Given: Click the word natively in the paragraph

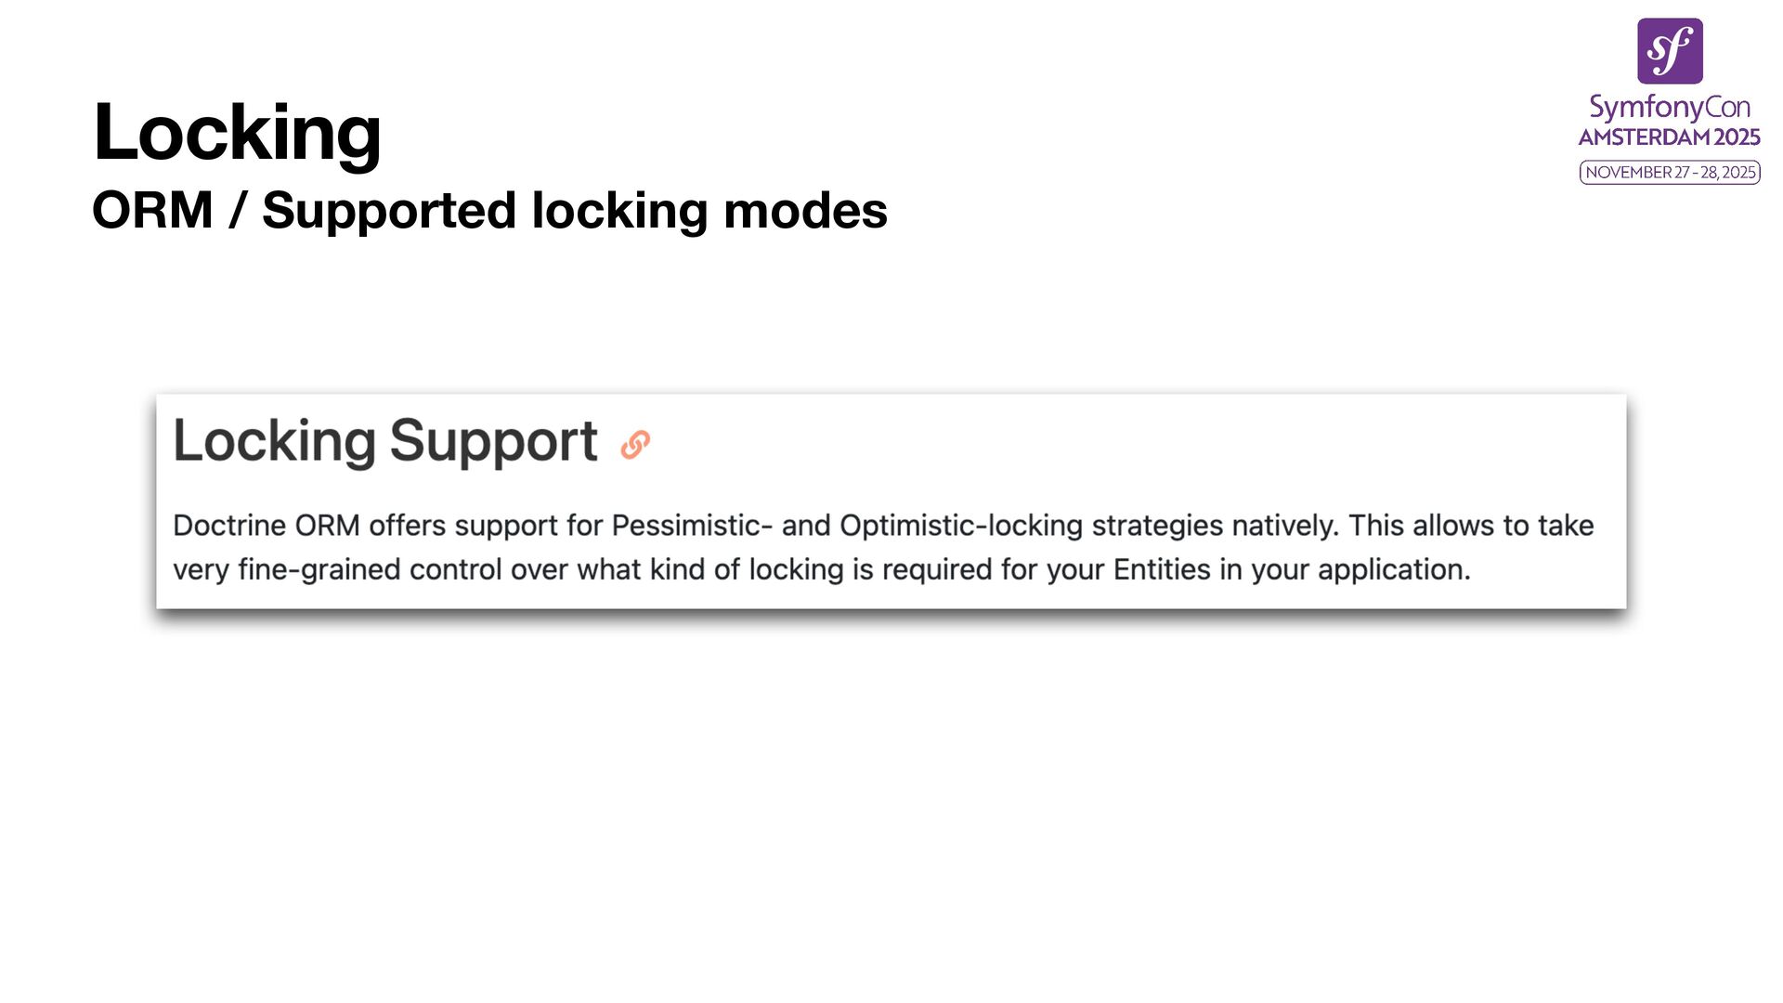Looking at the screenshot, I should 1285,526.
